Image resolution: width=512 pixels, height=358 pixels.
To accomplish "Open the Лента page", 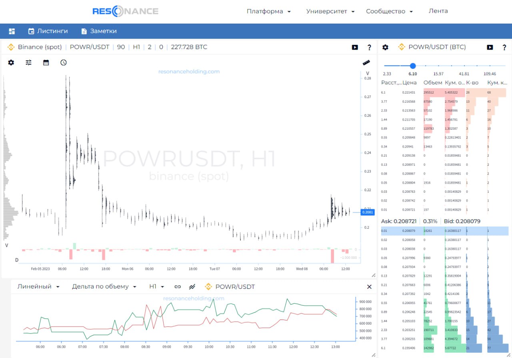I will click(438, 11).
